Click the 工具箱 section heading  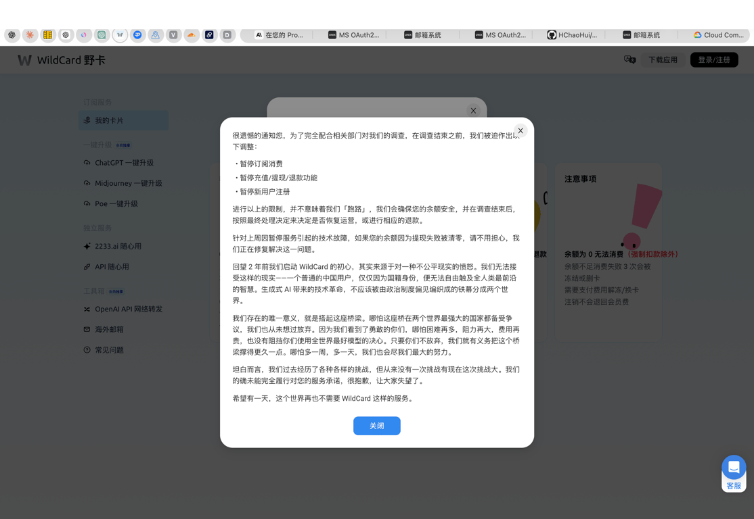94,291
